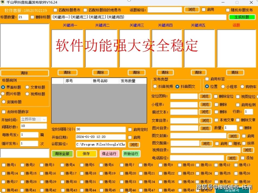The height and width of the screenshot is (193, 258).
Task: Click the 间隔秒数 input field
Action: (34, 126)
